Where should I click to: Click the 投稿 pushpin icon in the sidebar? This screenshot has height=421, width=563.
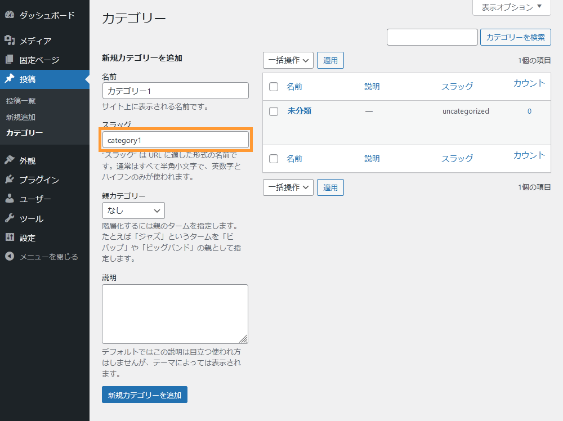(10, 79)
